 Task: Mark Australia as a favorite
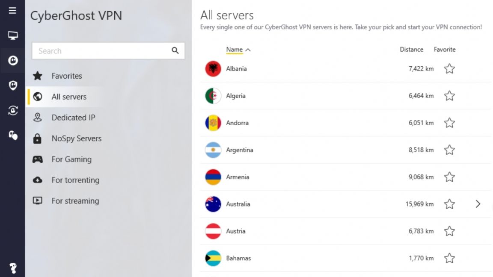click(x=449, y=204)
